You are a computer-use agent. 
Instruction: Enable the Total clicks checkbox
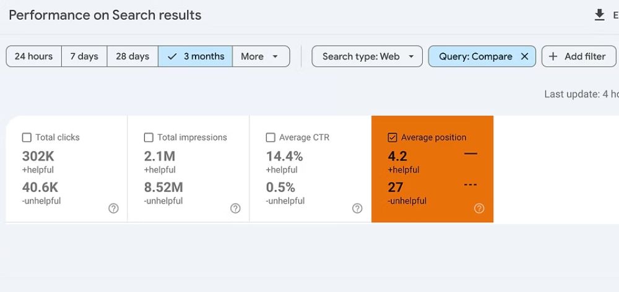[27, 137]
